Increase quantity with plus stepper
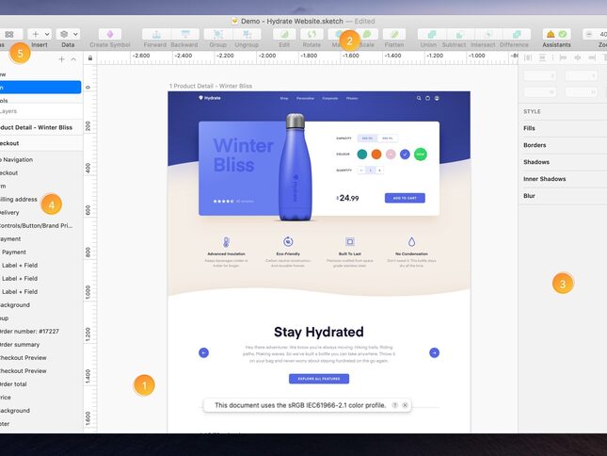The image size is (607, 456). coord(380,171)
